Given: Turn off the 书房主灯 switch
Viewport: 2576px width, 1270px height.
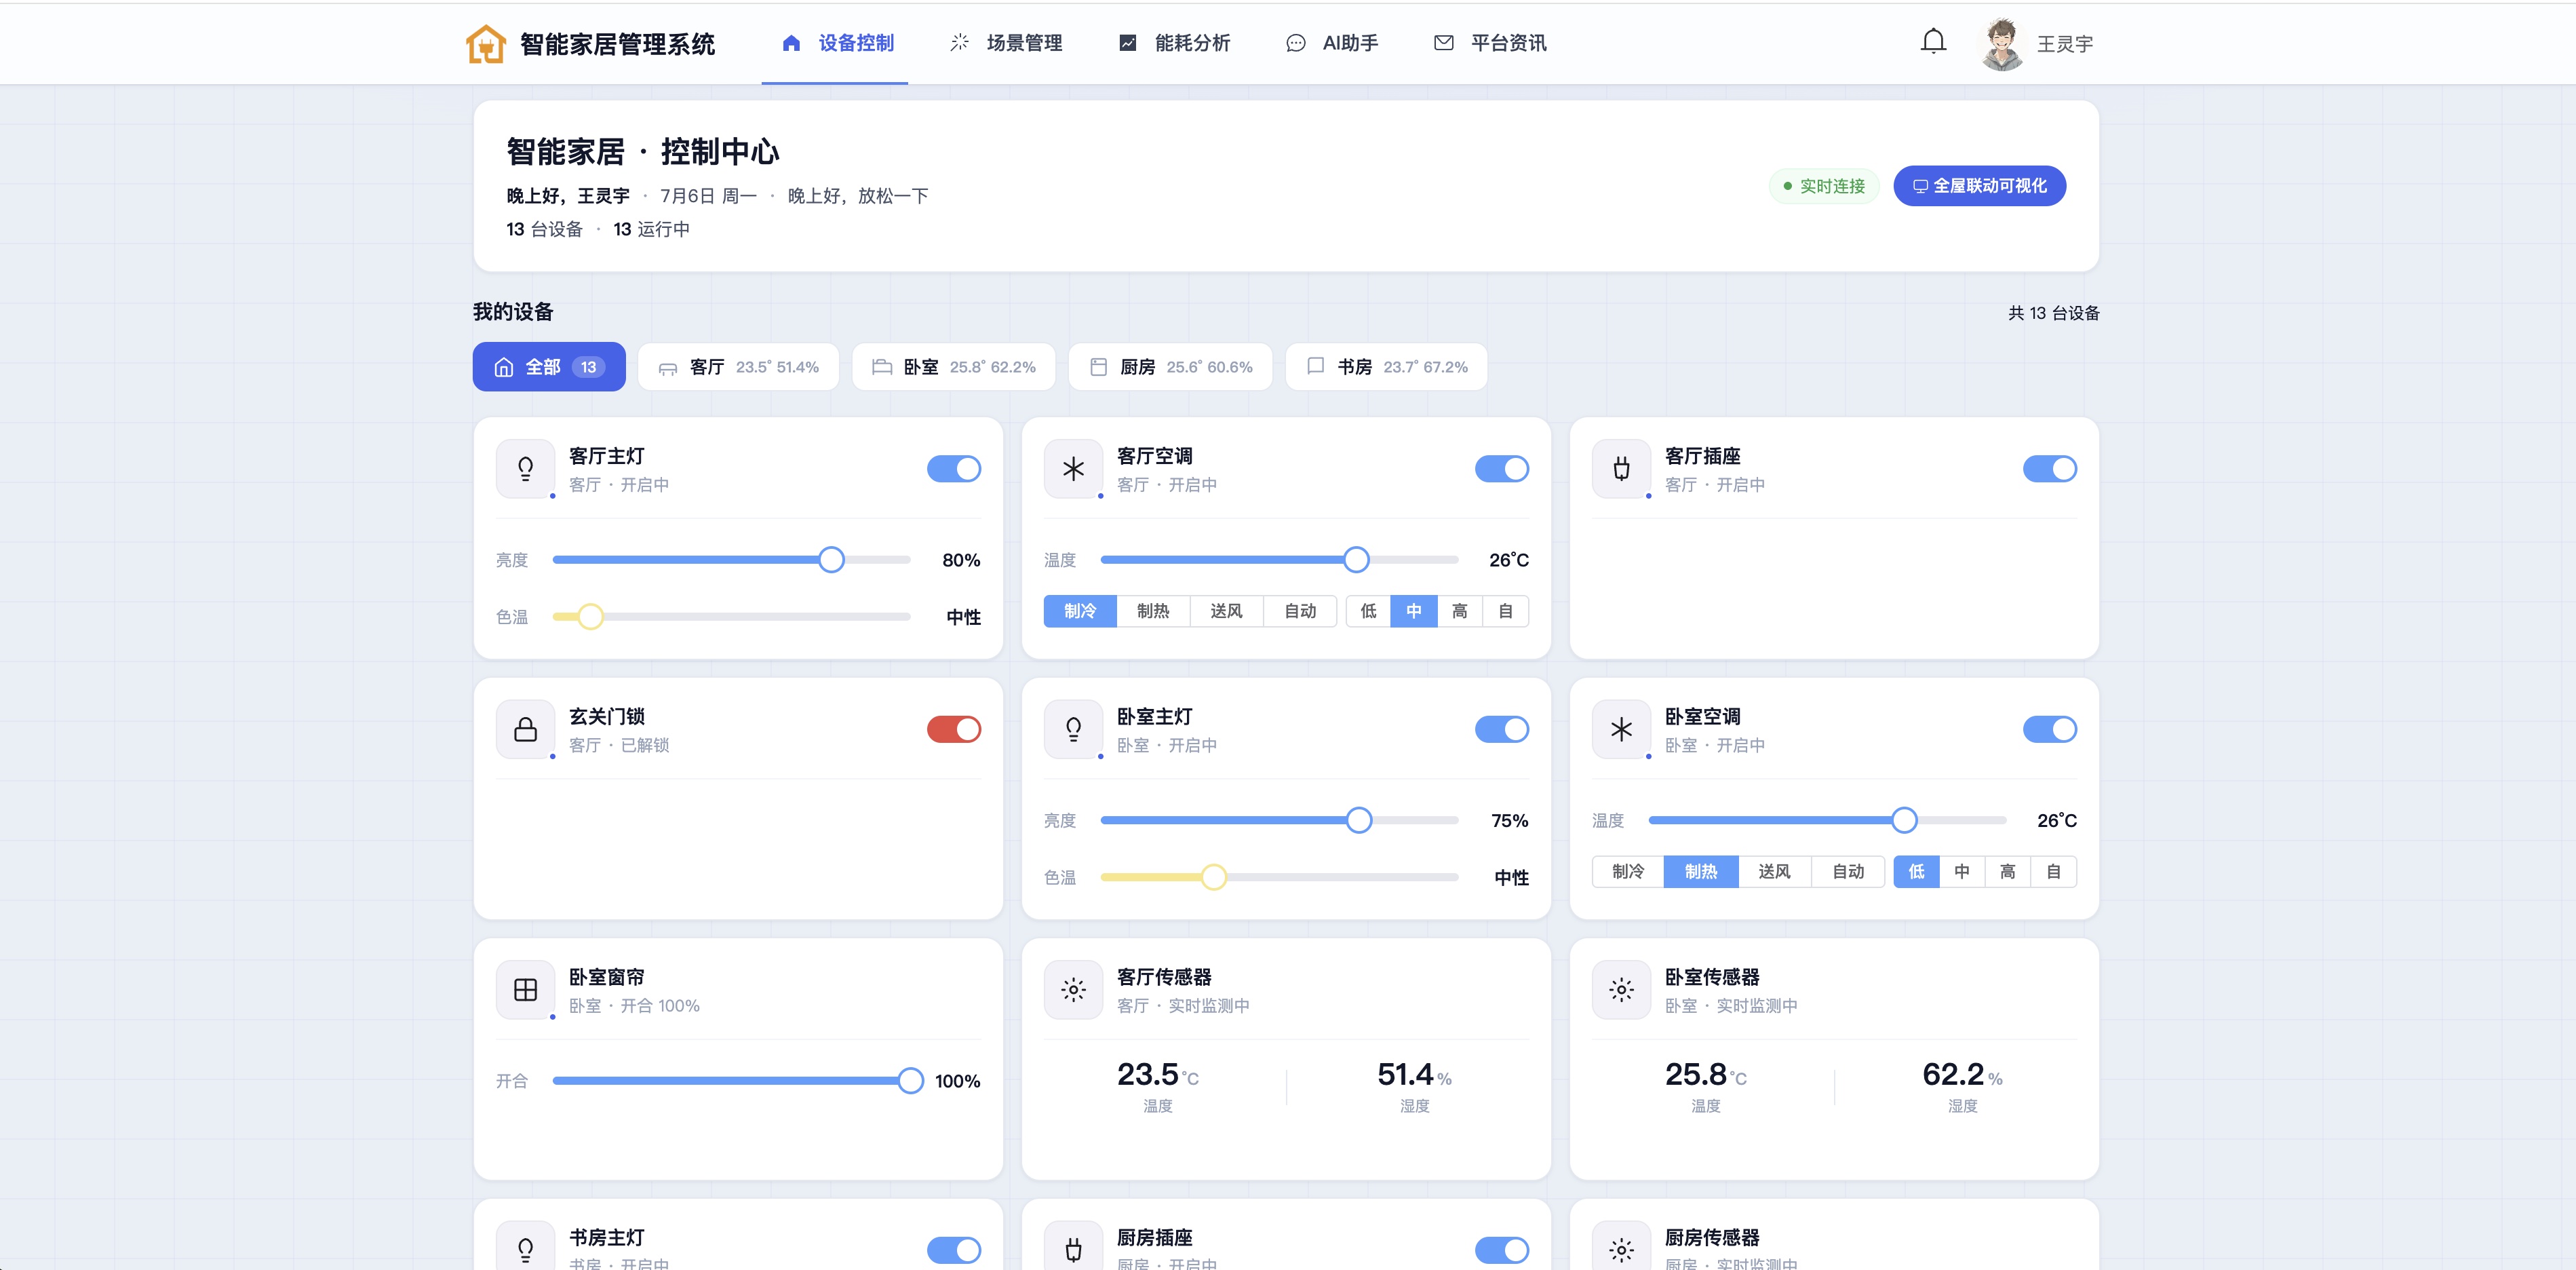Looking at the screenshot, I should coord(953,1250).
